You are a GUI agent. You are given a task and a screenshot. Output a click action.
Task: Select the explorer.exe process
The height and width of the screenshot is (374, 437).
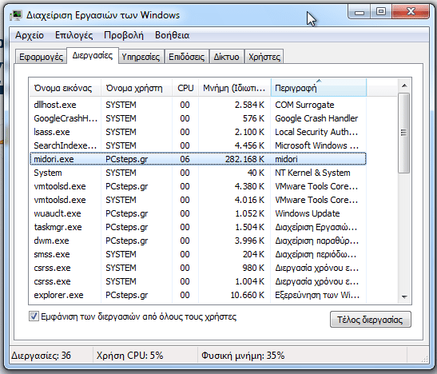(198, 295)
